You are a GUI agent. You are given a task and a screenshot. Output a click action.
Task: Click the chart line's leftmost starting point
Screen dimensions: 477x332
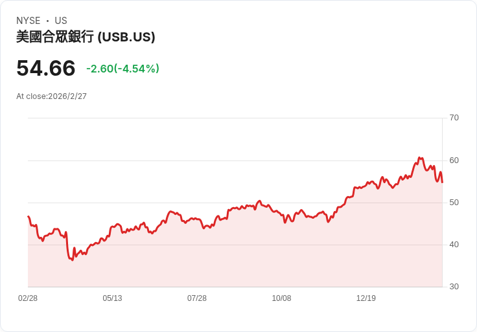pyautogui.click(x=29, y=216)
